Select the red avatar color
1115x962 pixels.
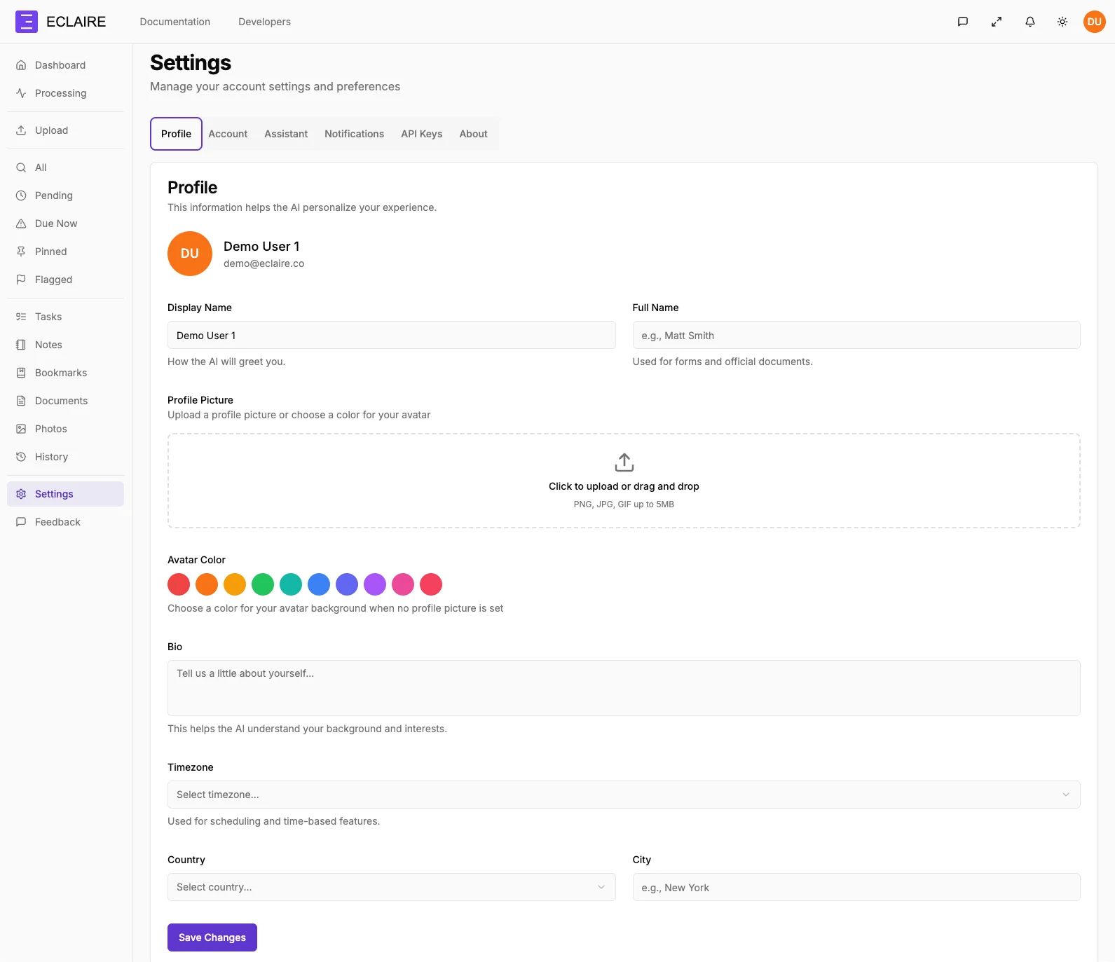click(x=179, y=584)
